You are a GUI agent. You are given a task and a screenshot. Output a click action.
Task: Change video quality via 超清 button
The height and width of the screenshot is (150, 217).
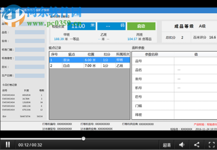tap(167, 145)
